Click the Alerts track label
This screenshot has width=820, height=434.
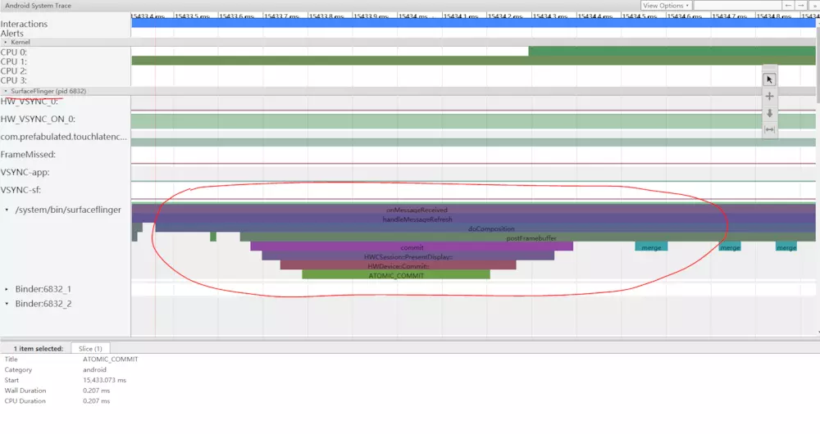point(12,34)
